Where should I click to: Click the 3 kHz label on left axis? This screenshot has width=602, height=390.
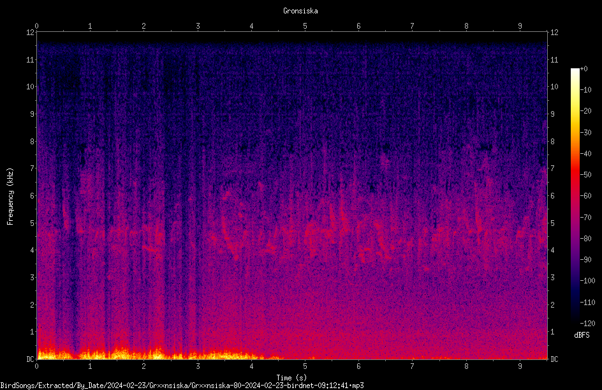[33, 278]
